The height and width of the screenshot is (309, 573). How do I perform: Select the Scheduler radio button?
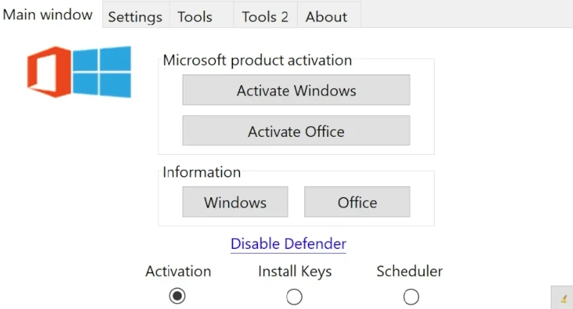point(411,297)
